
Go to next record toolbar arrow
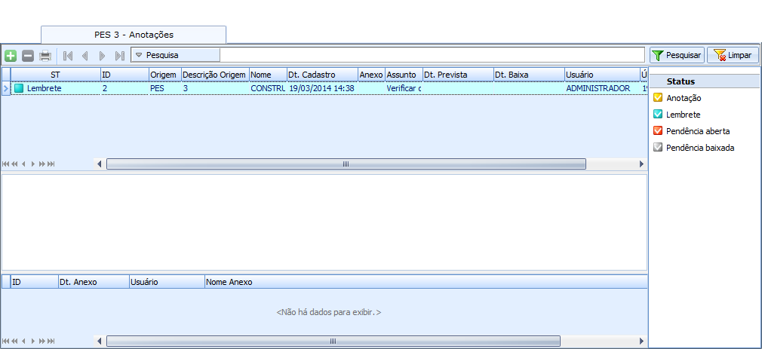coord(102,55)
